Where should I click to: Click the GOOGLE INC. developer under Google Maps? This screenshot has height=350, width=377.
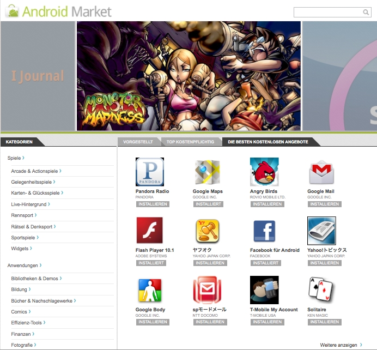(205, 197)
